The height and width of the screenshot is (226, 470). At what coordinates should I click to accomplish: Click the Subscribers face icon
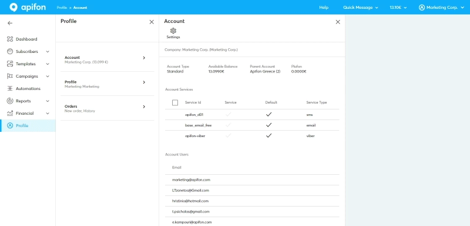click(x=10, y=51)
